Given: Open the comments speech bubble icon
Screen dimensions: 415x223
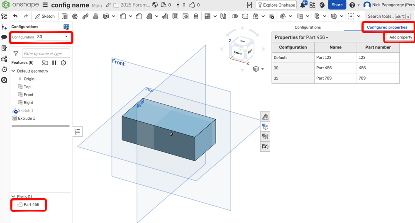Looking at the screenshot, I should coord(5,37).
